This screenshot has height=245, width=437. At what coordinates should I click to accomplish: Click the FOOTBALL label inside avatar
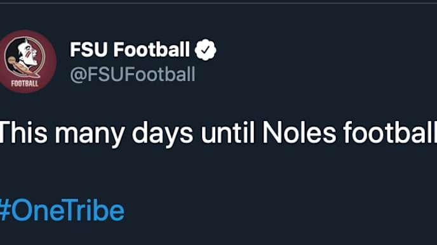pos(25,83)
